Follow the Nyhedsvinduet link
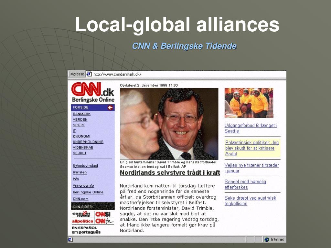 (x=85, y=166)
